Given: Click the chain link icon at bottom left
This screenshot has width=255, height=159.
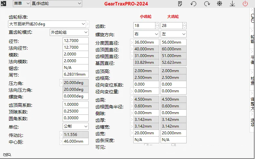Looking at the screenshot, I should coord(7,155).
